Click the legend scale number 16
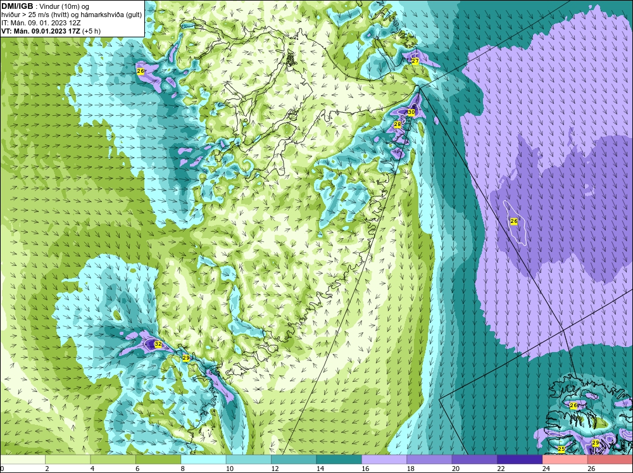The image size is (633, 473). click(365, 469)
